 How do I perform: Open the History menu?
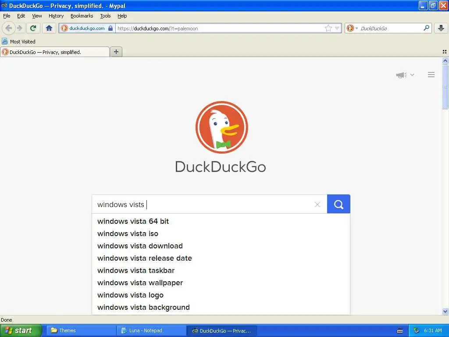(x=56, y=16)
